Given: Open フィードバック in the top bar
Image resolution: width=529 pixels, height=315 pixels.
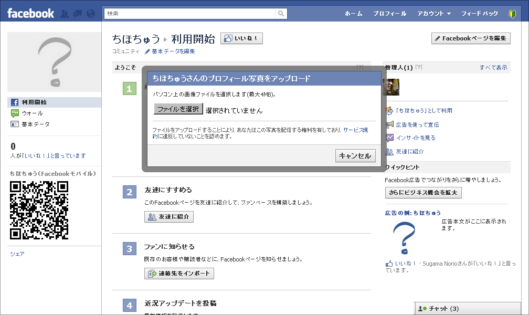Looking at the screenshot, I should (x=480, y=14).
